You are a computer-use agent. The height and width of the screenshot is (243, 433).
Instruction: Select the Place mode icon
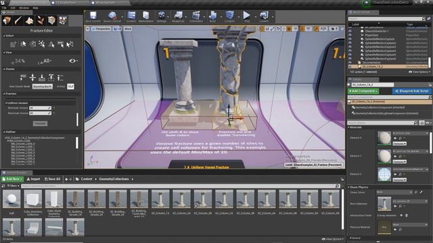[7, 20]
